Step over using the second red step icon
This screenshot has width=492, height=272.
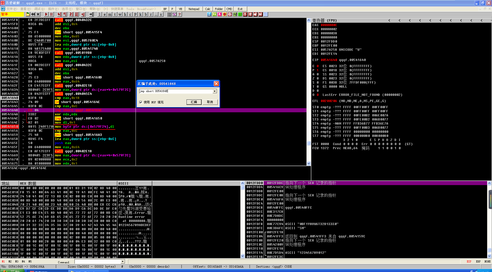coord(65,14)
